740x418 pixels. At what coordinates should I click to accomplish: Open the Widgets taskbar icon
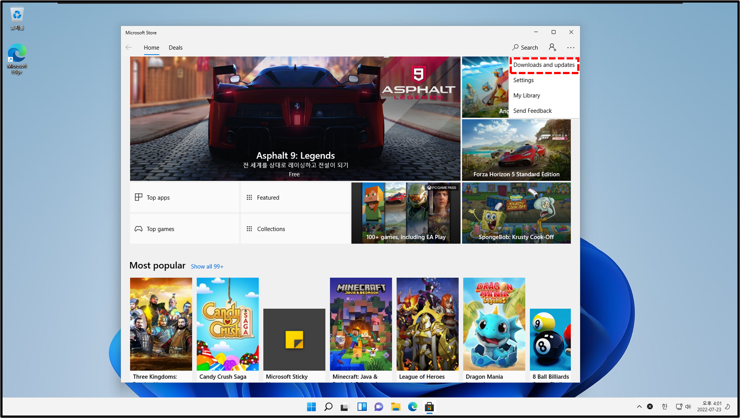pos(362,407)
